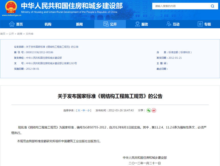The width and height of the screenshot is (220, 166).
Task: Click the 废止日期 field label
Action: tap(162, 69)
